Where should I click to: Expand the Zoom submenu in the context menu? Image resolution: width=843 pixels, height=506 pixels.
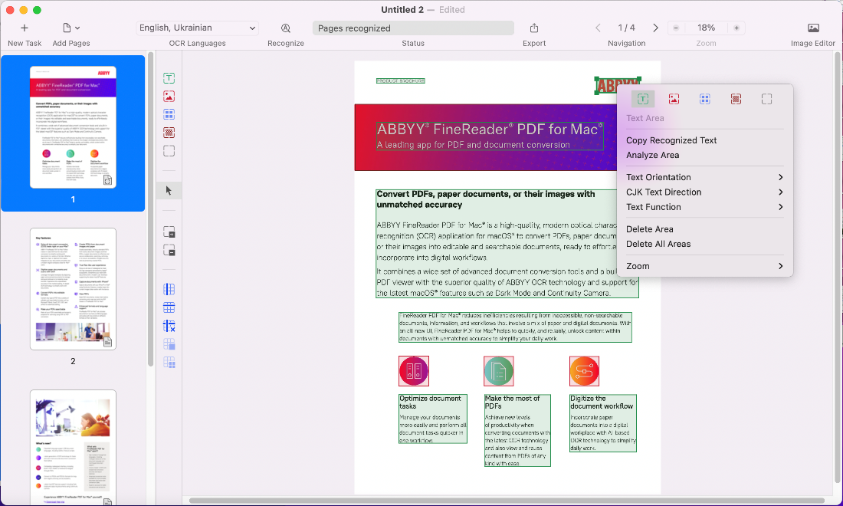[705, 267]
